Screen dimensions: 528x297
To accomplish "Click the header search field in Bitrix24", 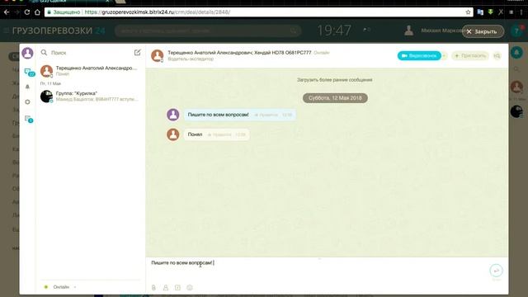I will tap(208, 31).
